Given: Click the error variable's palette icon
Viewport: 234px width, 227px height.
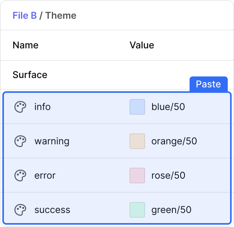Looking at the screenshot, I should point(20,176).
